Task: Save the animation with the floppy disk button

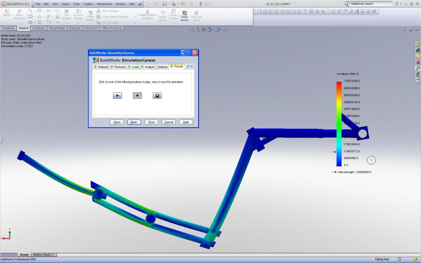Action: (x=157, y=95)
